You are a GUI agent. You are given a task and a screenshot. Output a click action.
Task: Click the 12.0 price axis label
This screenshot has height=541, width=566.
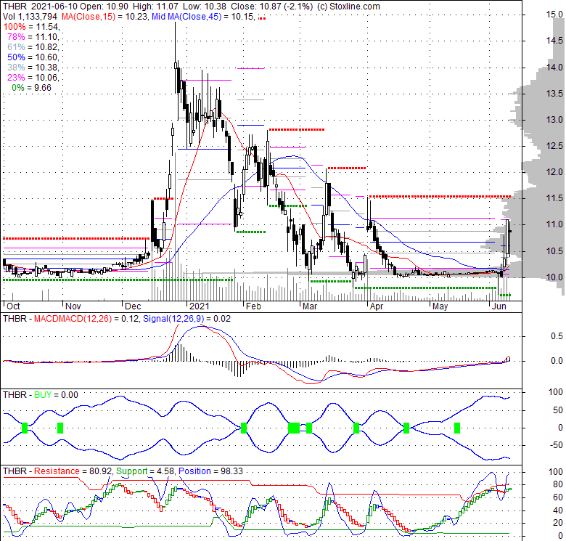(x=554, y=172)
